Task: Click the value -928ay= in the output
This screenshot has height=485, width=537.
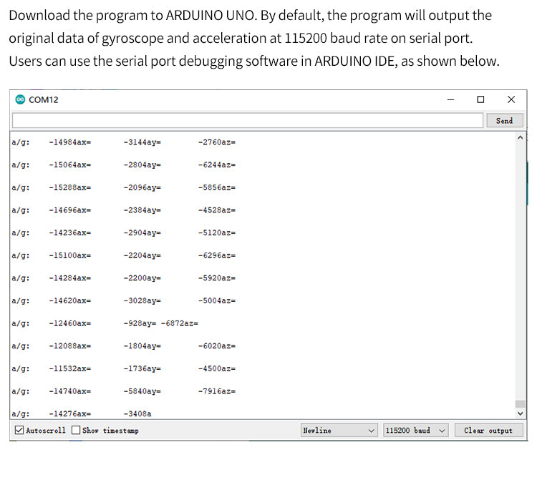Action: 140,323
